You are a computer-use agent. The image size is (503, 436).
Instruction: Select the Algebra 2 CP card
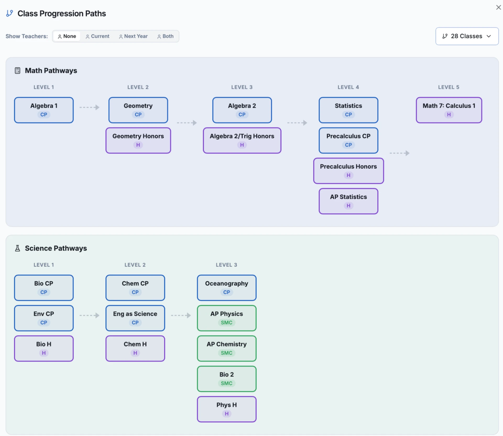tap(242, 110)
